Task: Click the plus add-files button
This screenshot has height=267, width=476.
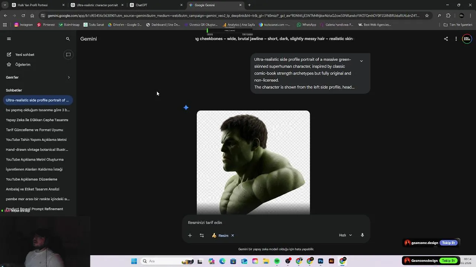Action: [190, 235]
